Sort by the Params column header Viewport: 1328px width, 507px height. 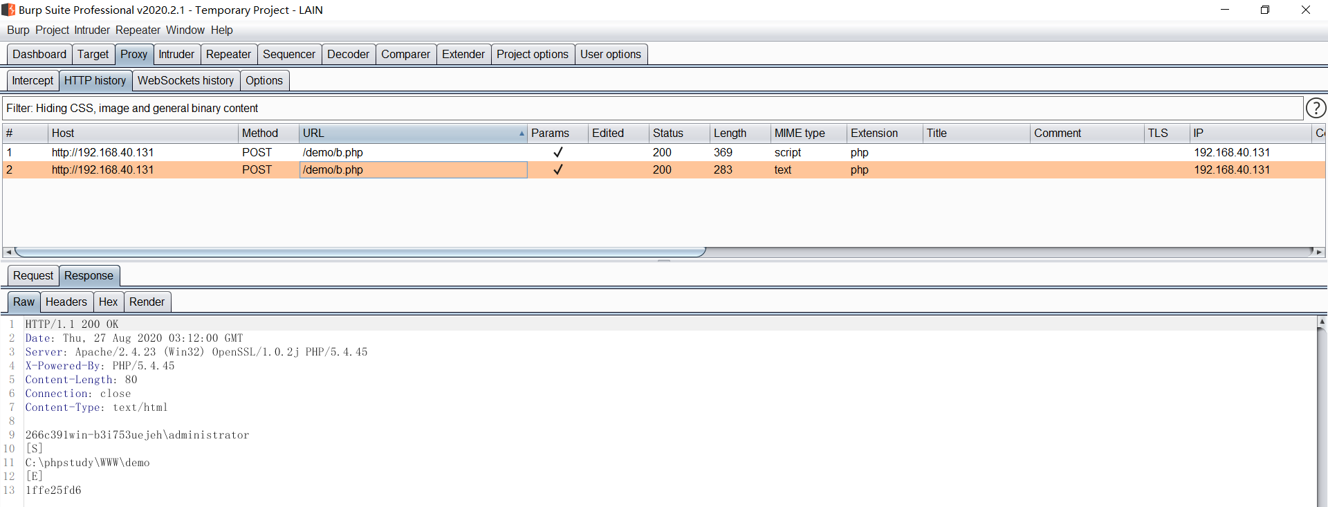pos(557,133)
